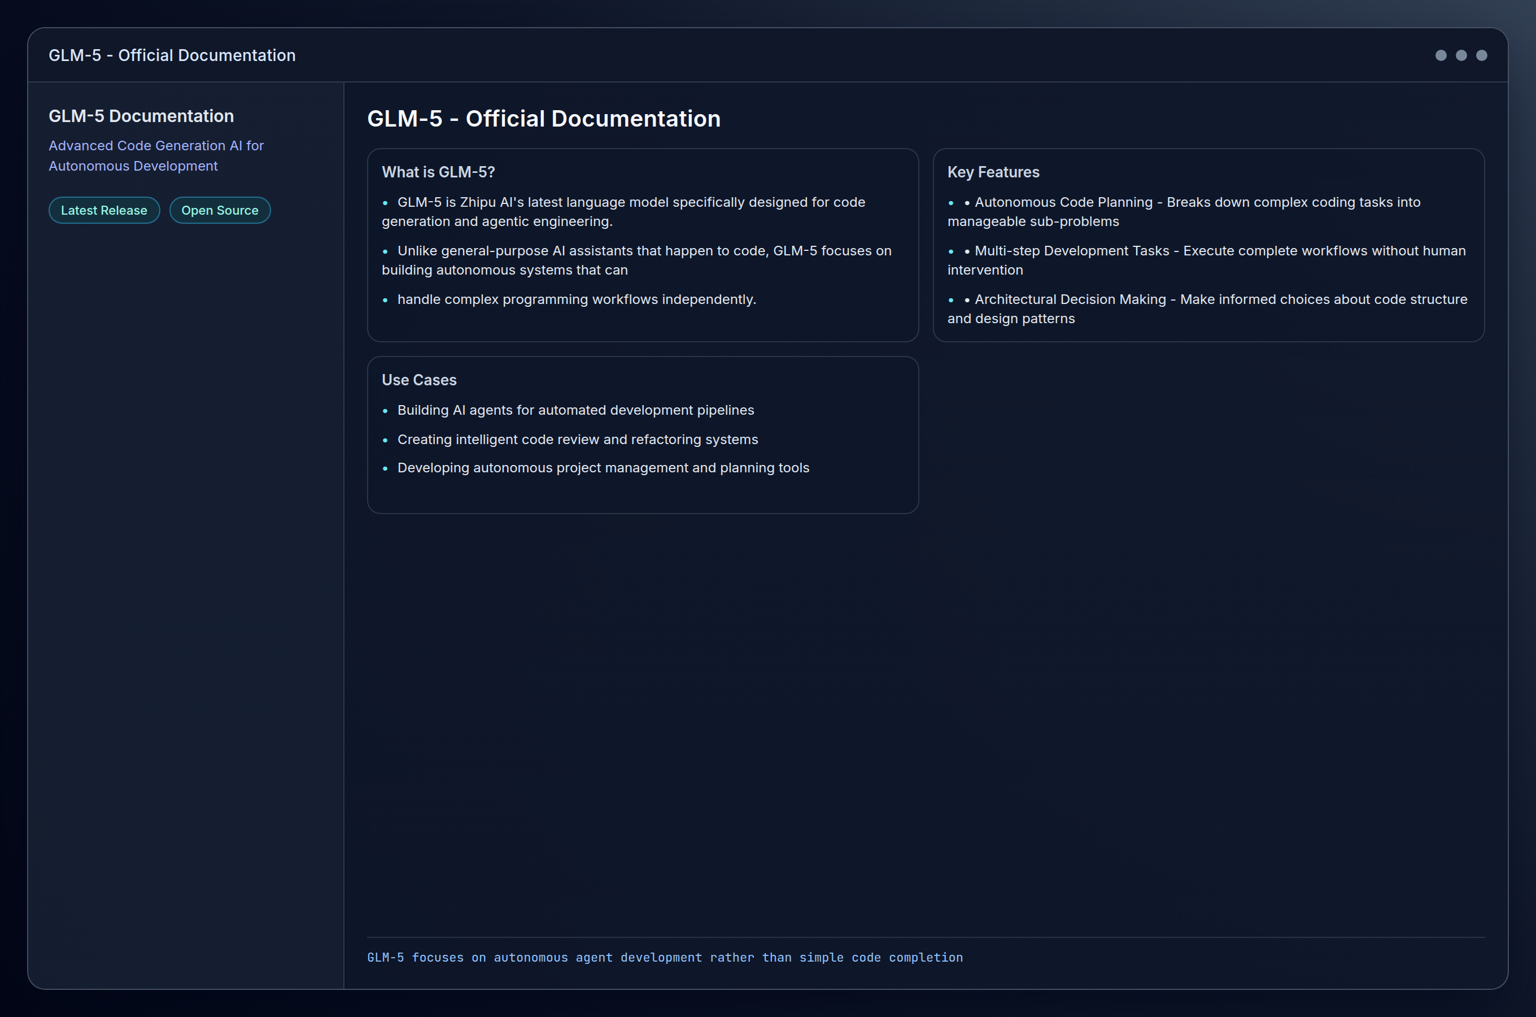Click the intelligent code review bullet
This screenshot has height=1017, width=1536.
point(578,439)
